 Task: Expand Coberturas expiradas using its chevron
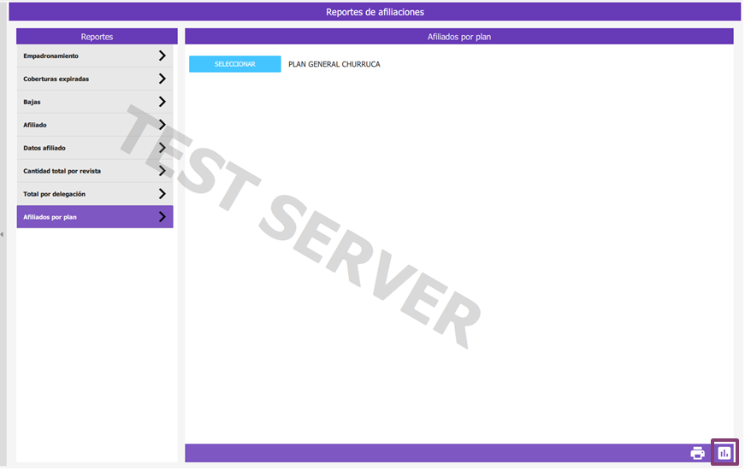[x=163, y=79]
